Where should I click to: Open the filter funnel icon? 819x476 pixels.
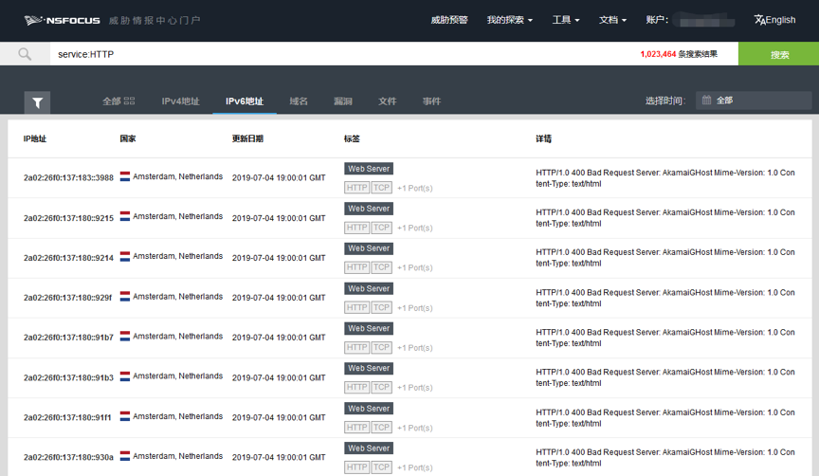tap(37, 102)
